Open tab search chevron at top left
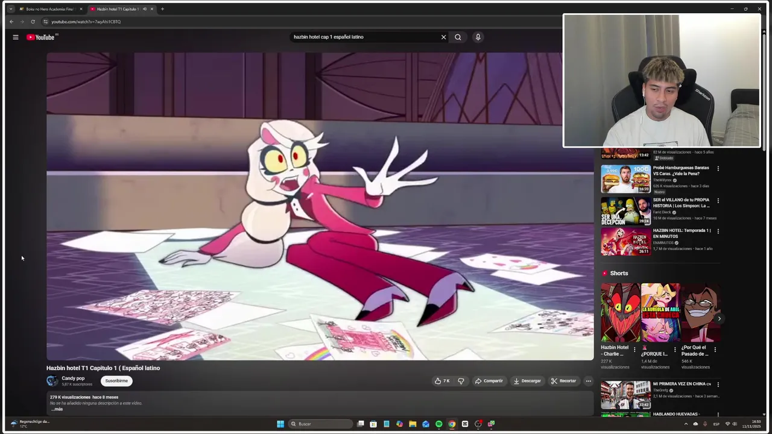 [x=10, y=9]
